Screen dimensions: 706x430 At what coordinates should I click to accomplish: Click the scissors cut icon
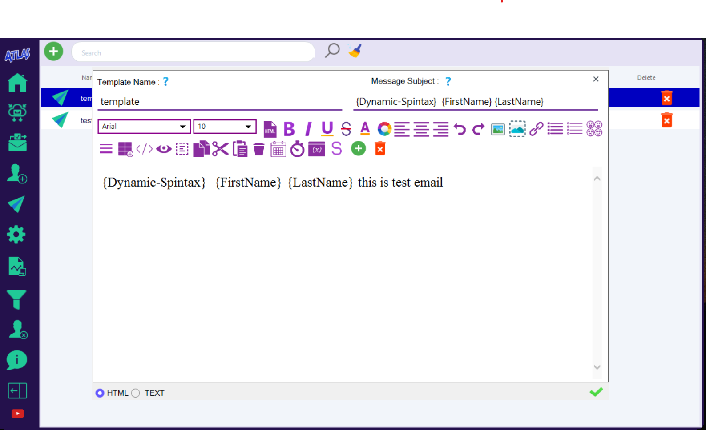point(220,149)
